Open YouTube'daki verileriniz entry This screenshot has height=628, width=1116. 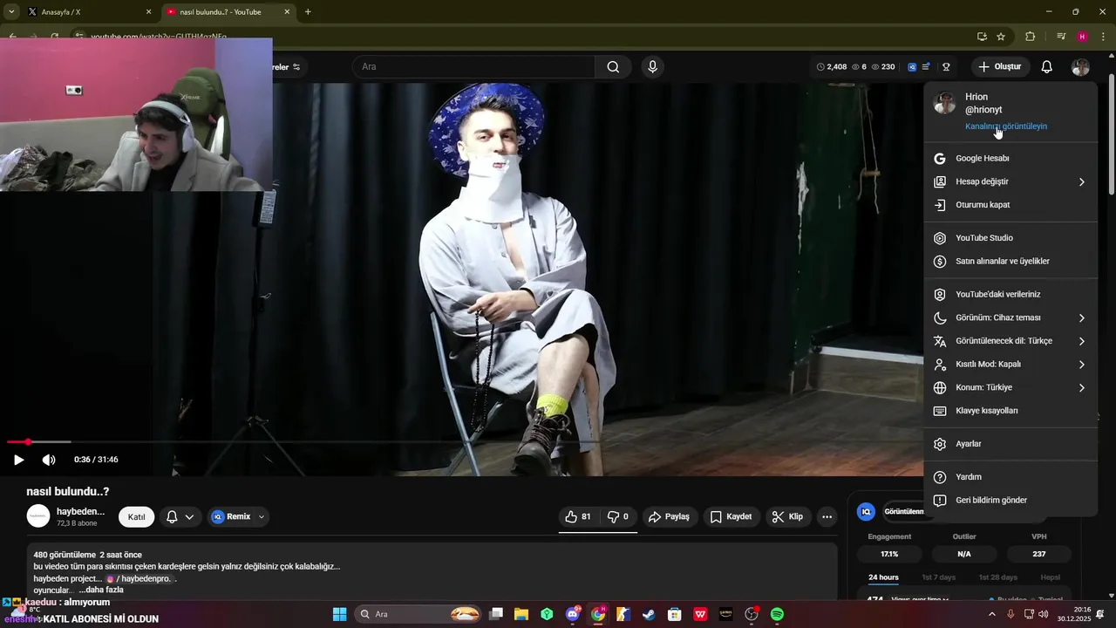(1011, 295)
